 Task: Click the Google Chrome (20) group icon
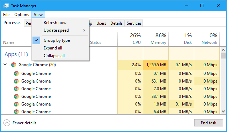(x=14, y=65)
